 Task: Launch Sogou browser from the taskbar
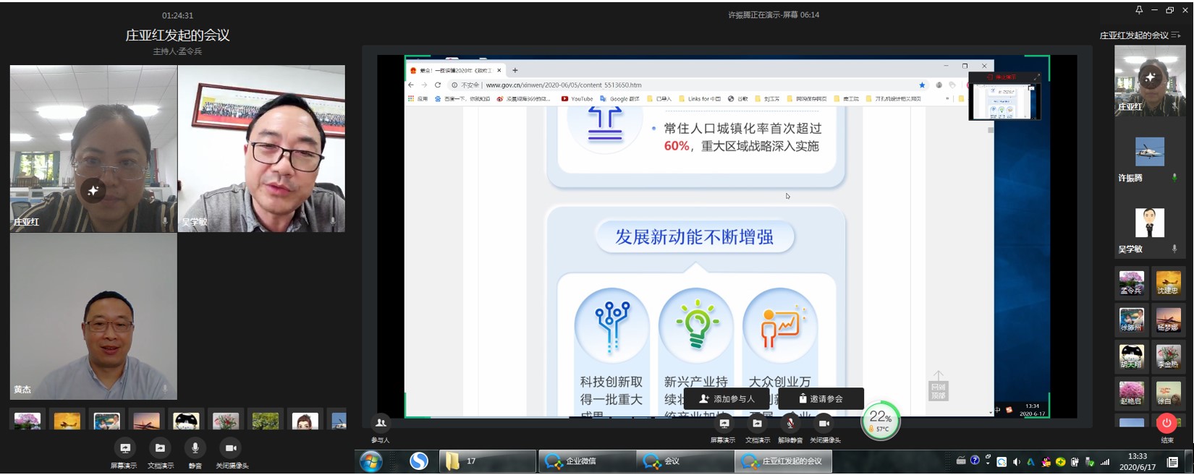pos(419,461)
